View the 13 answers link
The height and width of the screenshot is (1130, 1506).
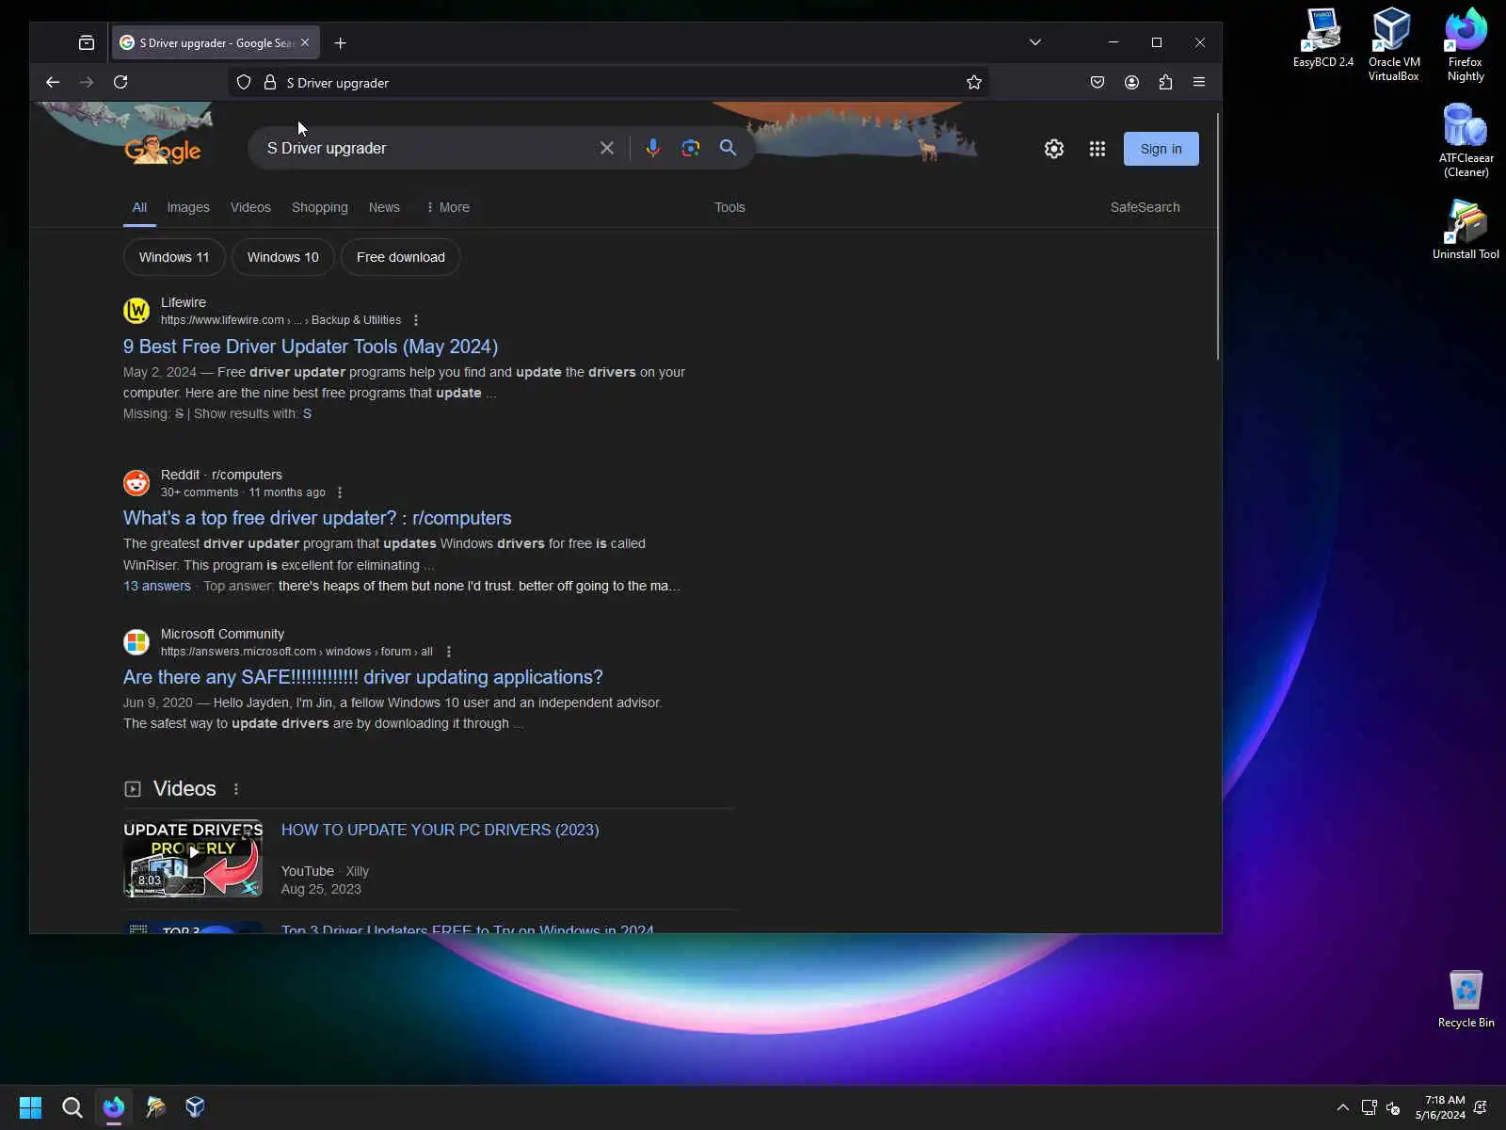(x=157, y=586)
